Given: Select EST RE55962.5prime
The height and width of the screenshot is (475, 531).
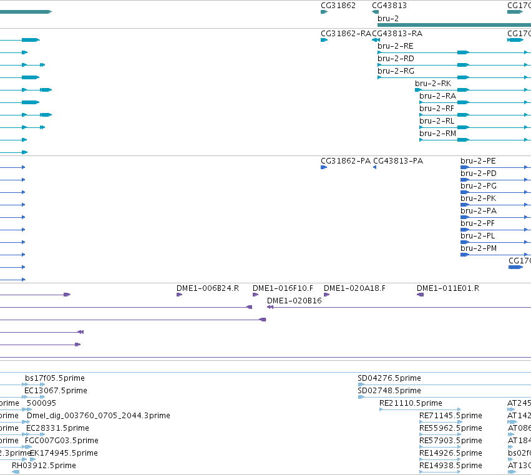Looking at the screenshot, I should (451, 428).
